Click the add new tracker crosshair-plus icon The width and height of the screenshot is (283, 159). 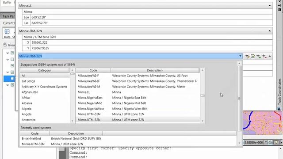tap(259, 56)
